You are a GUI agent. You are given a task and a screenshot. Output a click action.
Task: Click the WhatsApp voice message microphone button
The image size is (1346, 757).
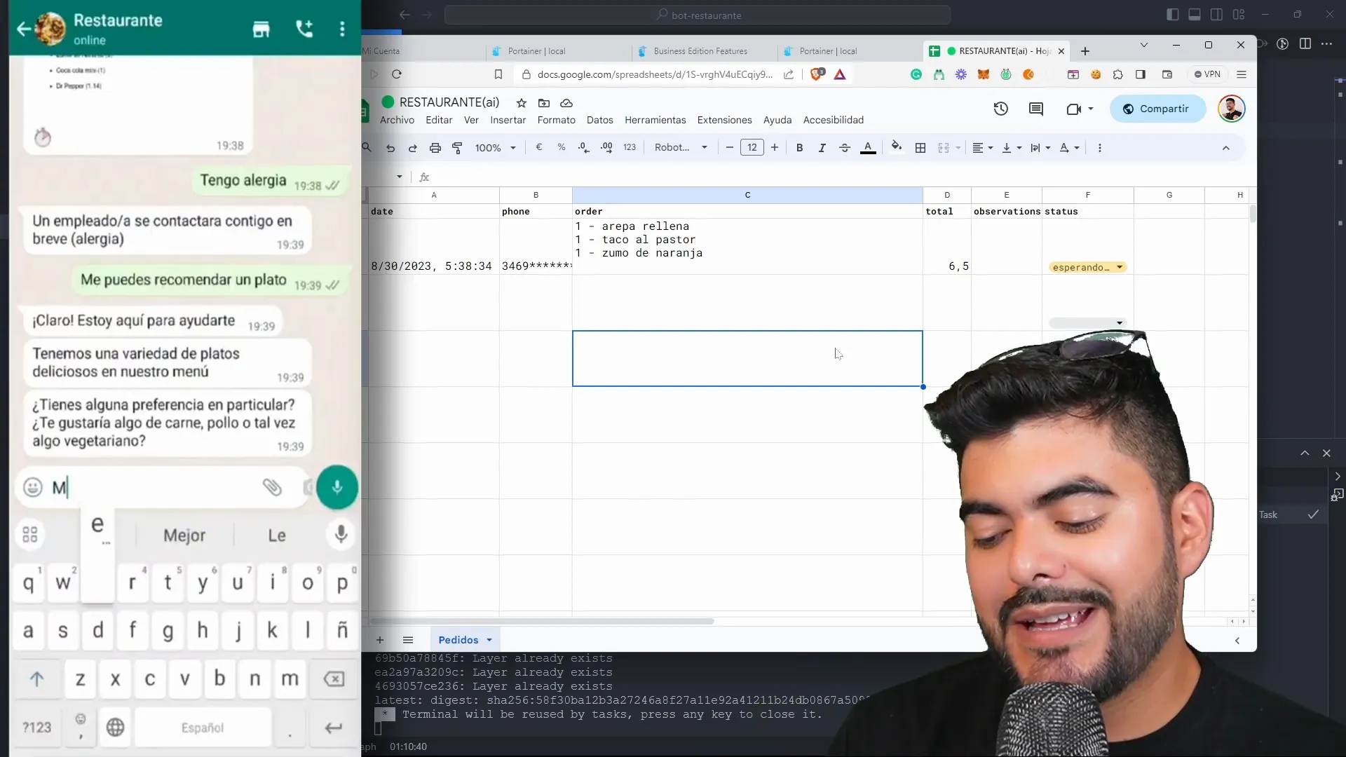[x=336, y=487]
